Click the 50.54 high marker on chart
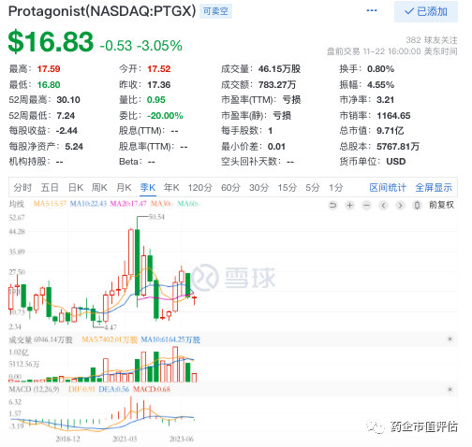Screen dimensions: 472x447 coord(156,217)
